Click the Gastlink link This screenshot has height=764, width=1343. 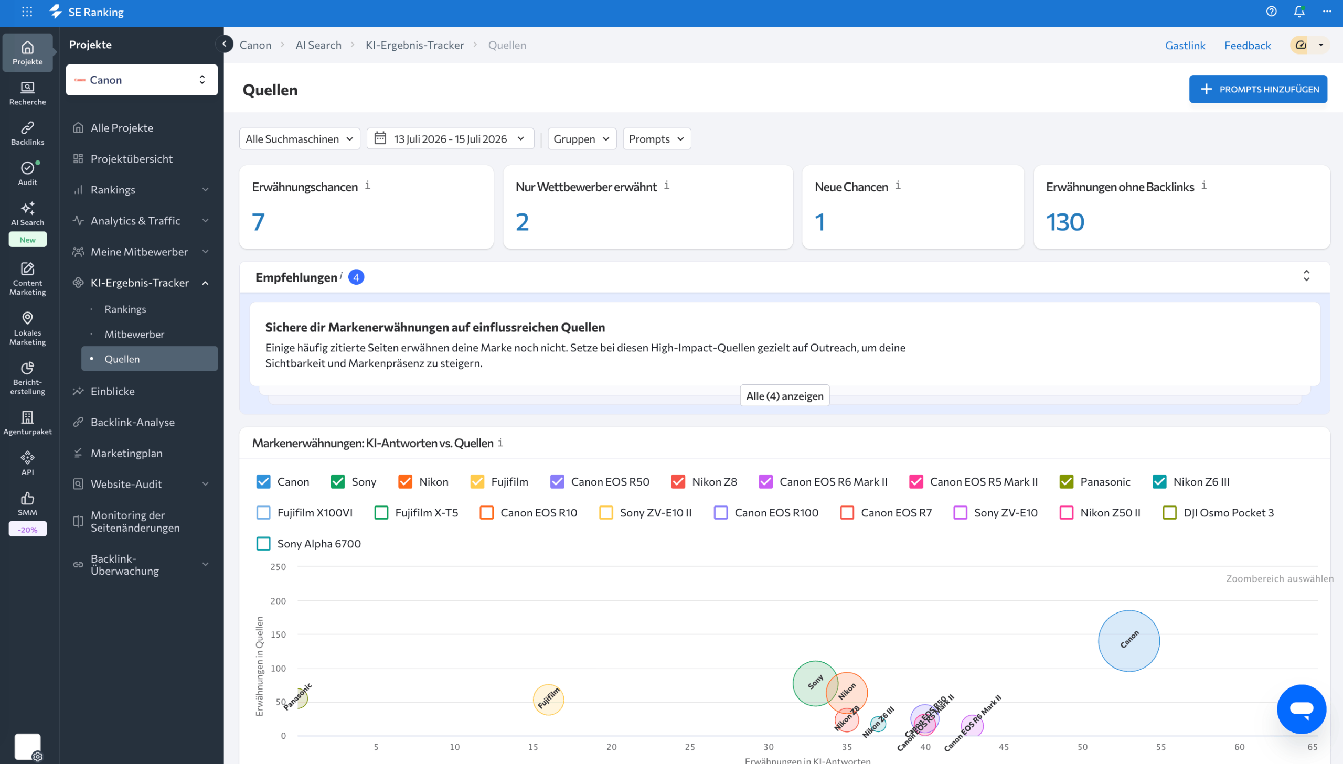click(x=1185, y=45)
